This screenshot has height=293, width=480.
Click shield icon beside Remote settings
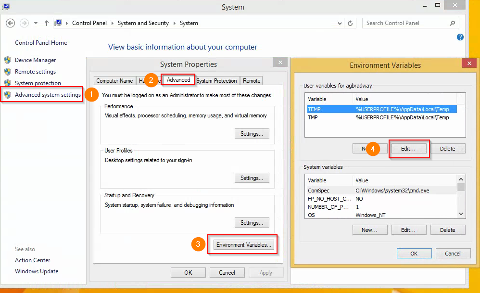pos(8,72)
